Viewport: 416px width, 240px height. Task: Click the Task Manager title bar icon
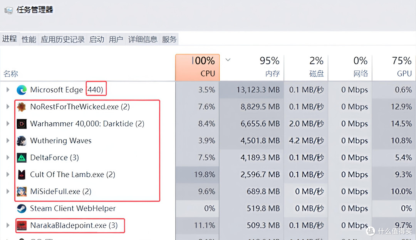point(8,10)
